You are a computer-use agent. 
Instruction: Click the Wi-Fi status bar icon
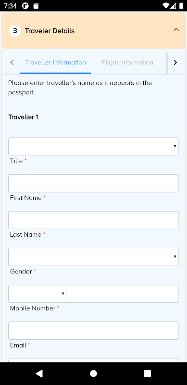(166, 6)
